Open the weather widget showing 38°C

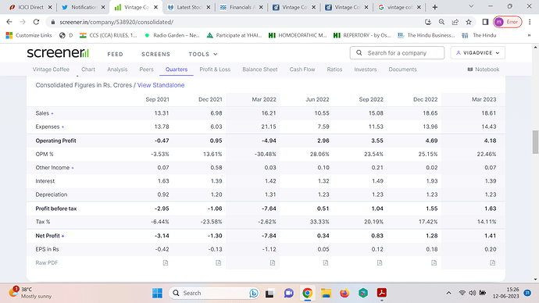point(30,293)
